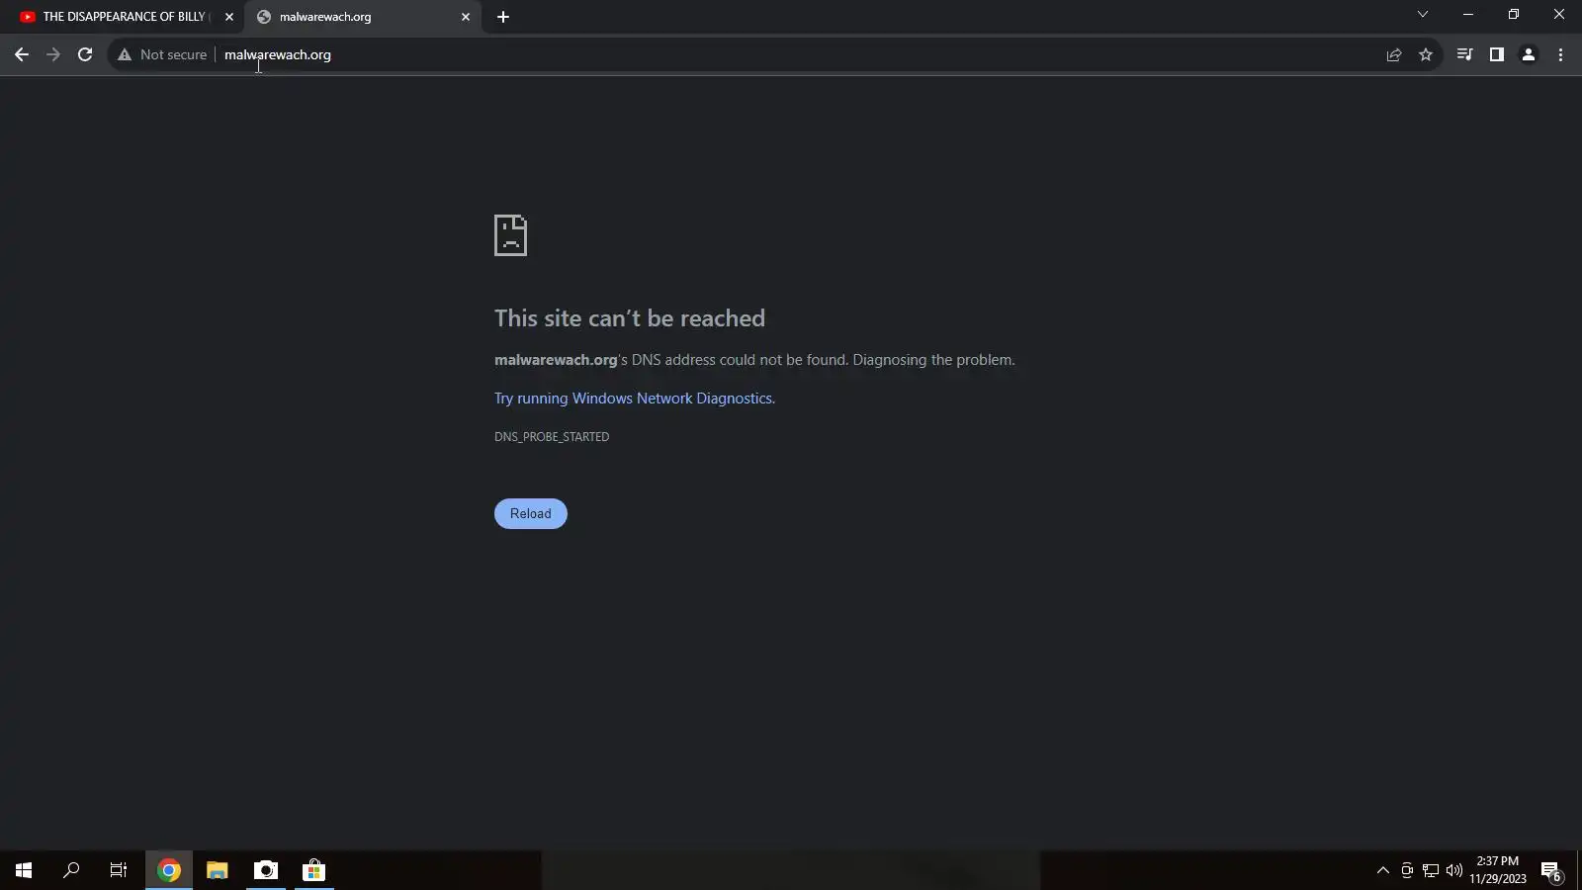
Task: Close the malwarewach.org tab
Action: pyautogui.click(x=466, y=17)
